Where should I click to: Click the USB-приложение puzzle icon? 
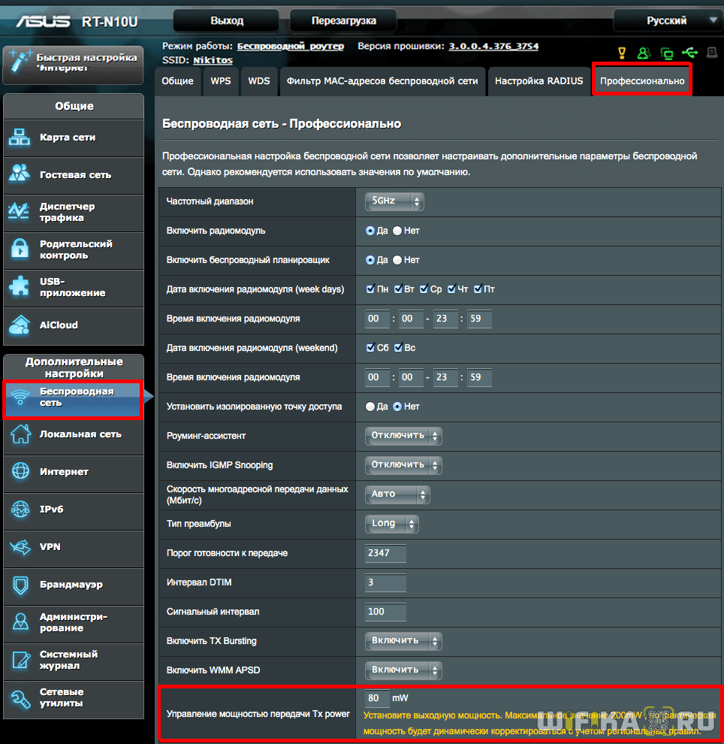pyautogui.click(x=20, y=287)
